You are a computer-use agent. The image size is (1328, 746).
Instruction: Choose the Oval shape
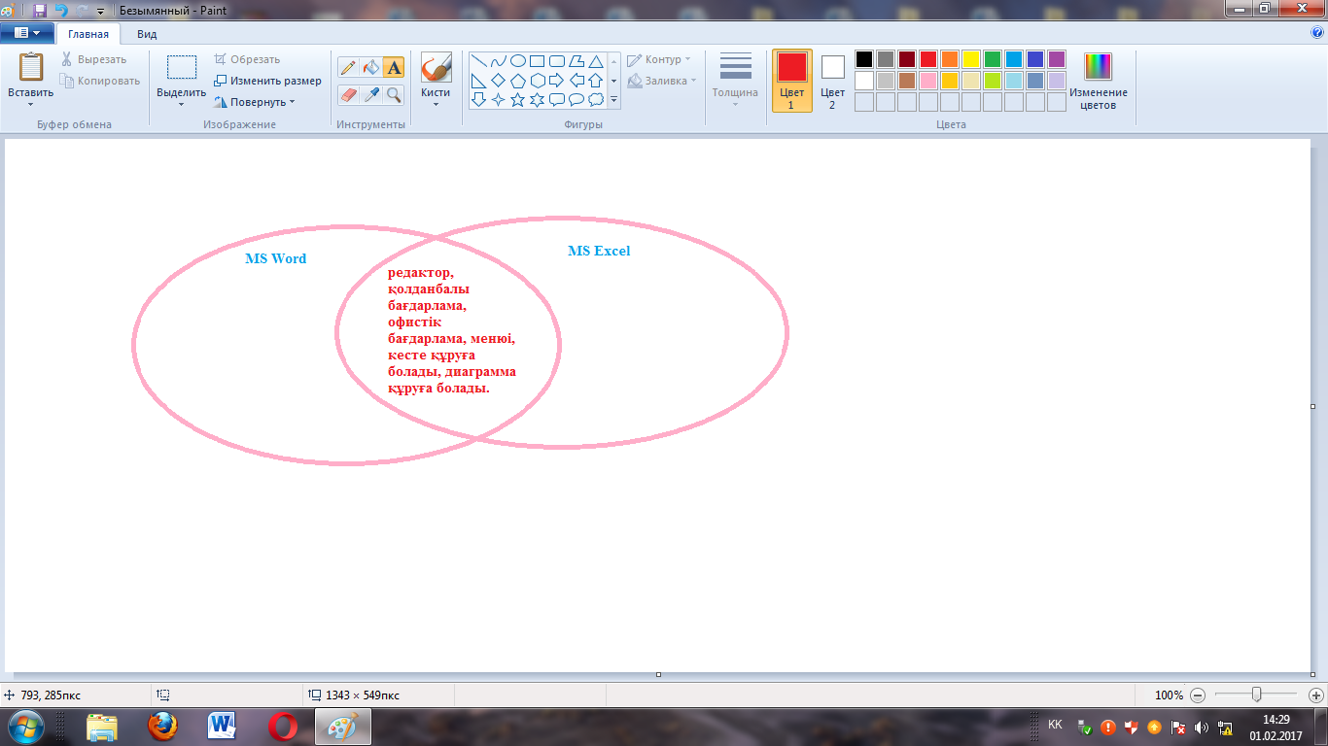(518, 60)
